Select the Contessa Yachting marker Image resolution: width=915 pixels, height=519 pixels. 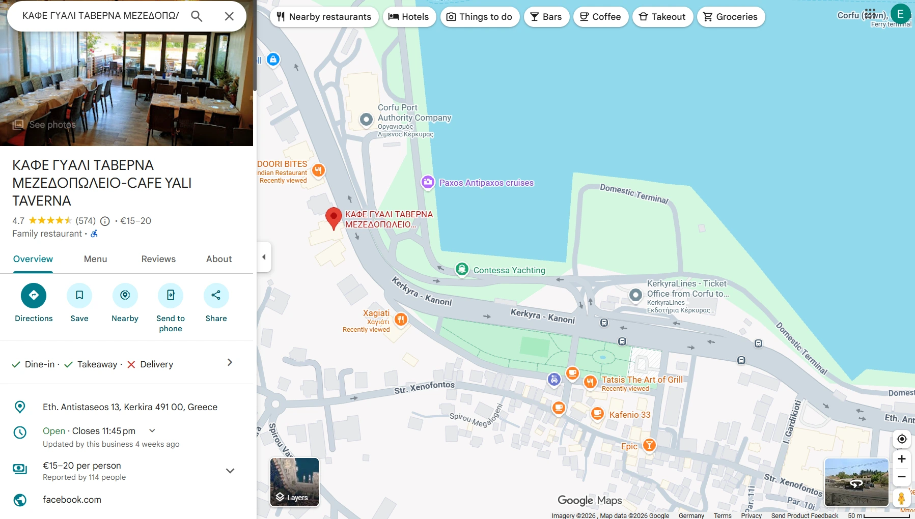pos(462,269)
